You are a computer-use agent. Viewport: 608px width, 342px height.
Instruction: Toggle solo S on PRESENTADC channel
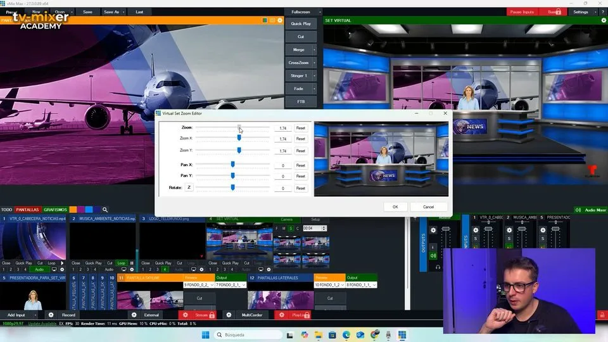tap(543, 239)
